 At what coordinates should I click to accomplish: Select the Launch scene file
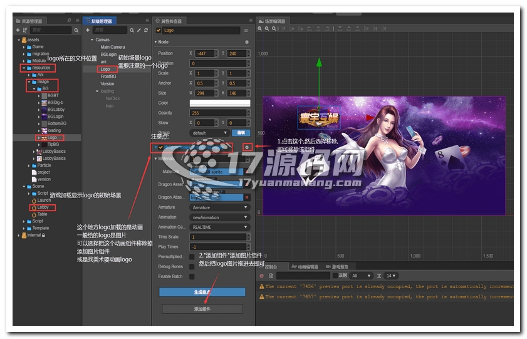pos(41,201)
